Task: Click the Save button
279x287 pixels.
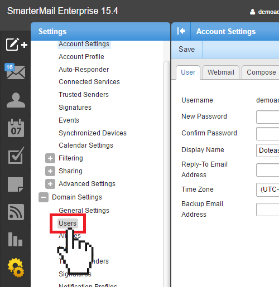Action: pos(187,50)
